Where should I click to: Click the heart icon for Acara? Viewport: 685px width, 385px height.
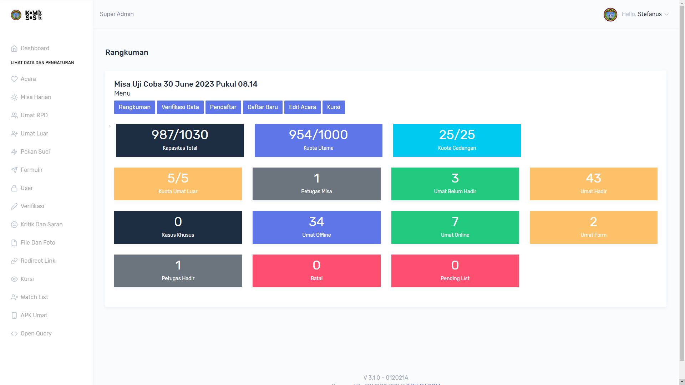click(x=14, y=79)
